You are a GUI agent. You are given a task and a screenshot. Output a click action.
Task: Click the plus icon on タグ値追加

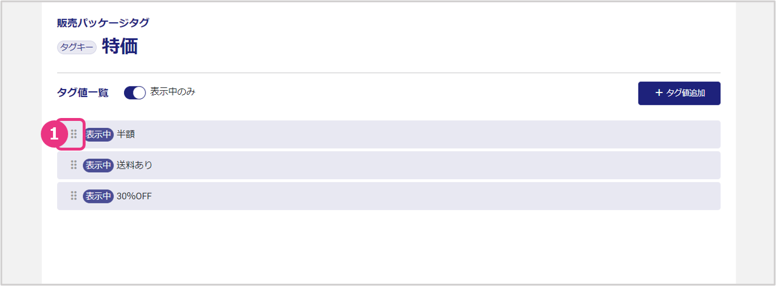[659, 93]
